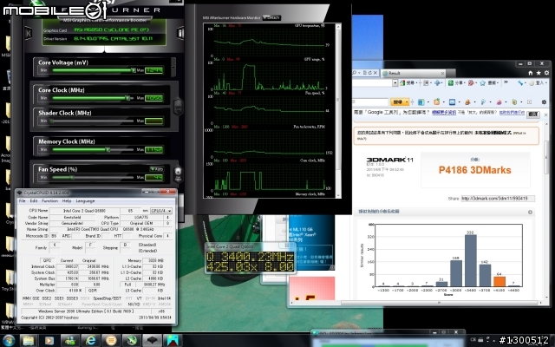Click the QPC button in CrystalCPUID

47,260
